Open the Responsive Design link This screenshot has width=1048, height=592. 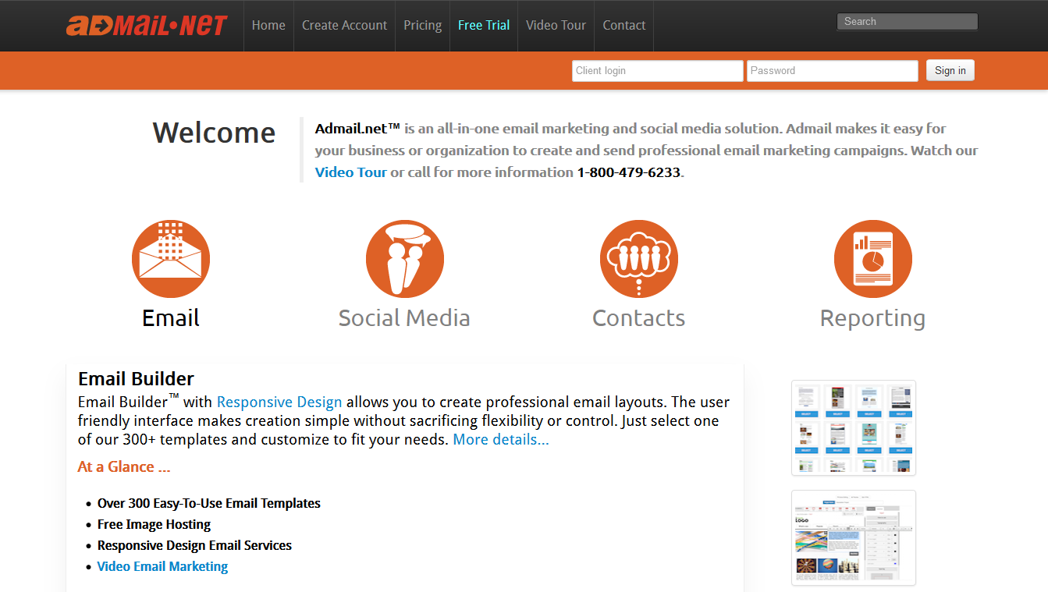click(279, 402)
